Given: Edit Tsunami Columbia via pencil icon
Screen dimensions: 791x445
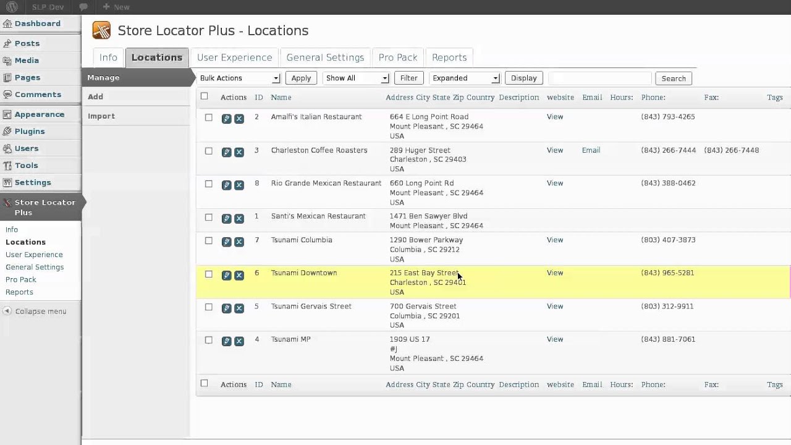Looking at the screenshot, I should [x=226, y=242].
